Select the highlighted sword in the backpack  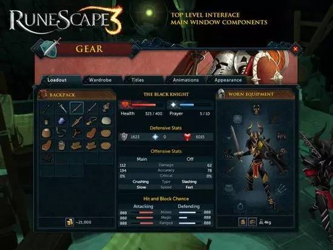pos(77,108)
